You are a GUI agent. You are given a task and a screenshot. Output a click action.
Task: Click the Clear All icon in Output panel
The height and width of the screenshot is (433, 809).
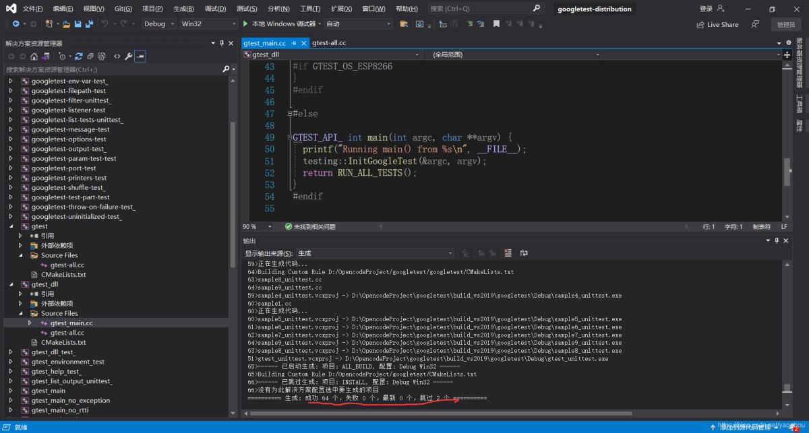(508, 253)
